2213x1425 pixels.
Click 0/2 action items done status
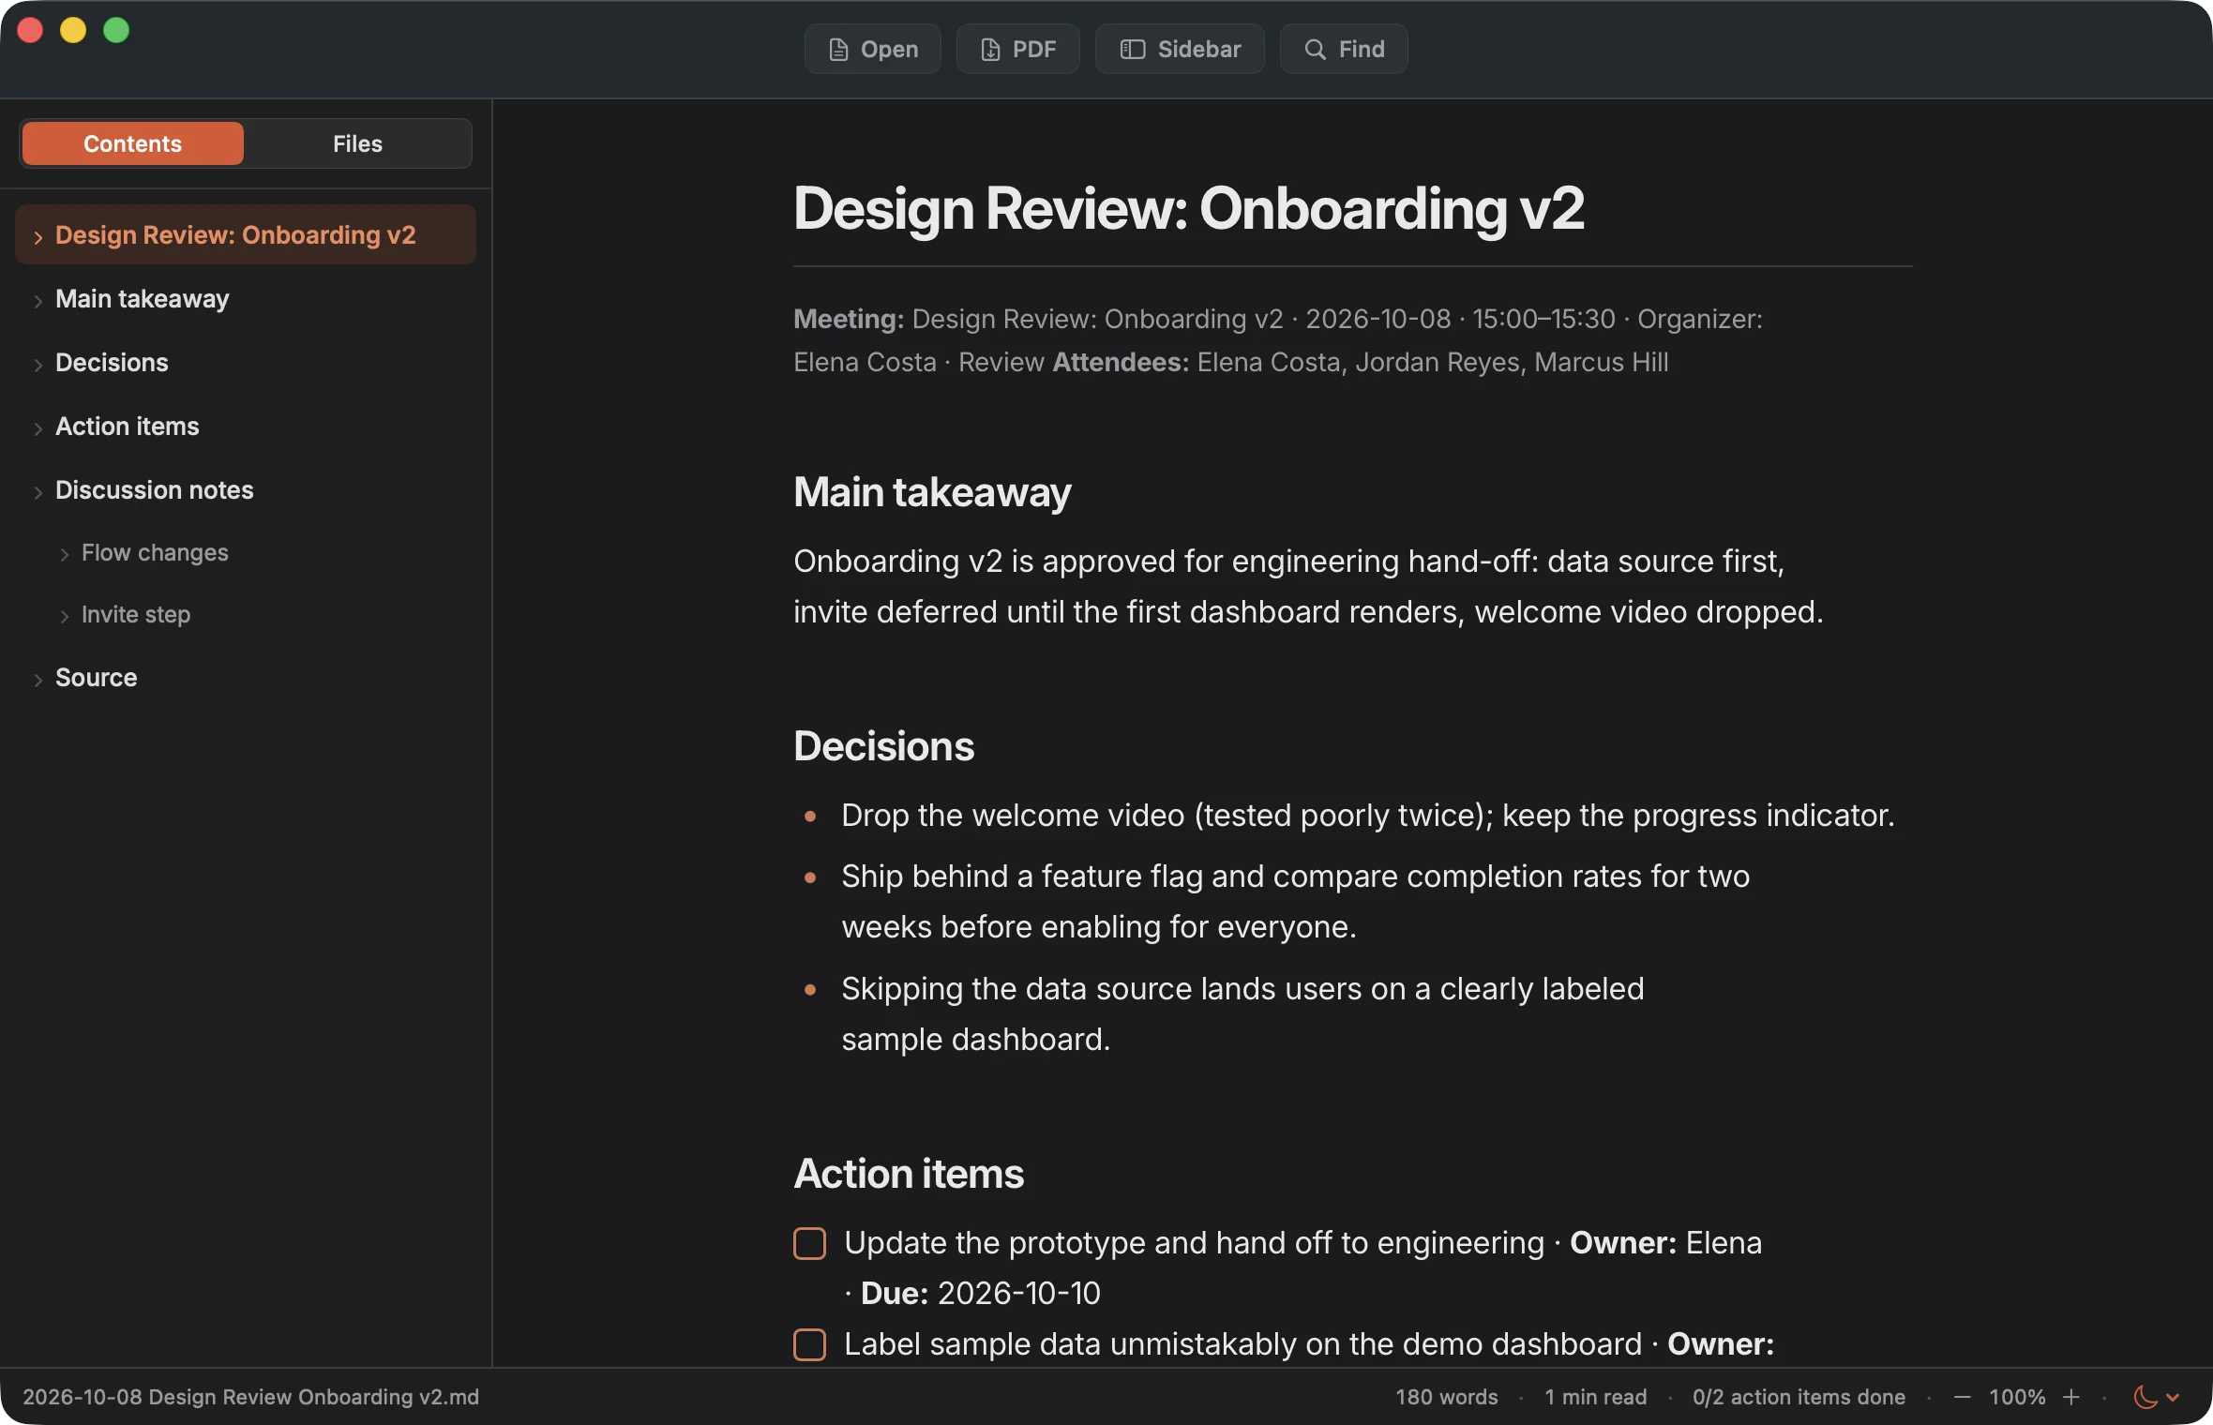tap(1799, 1397)
